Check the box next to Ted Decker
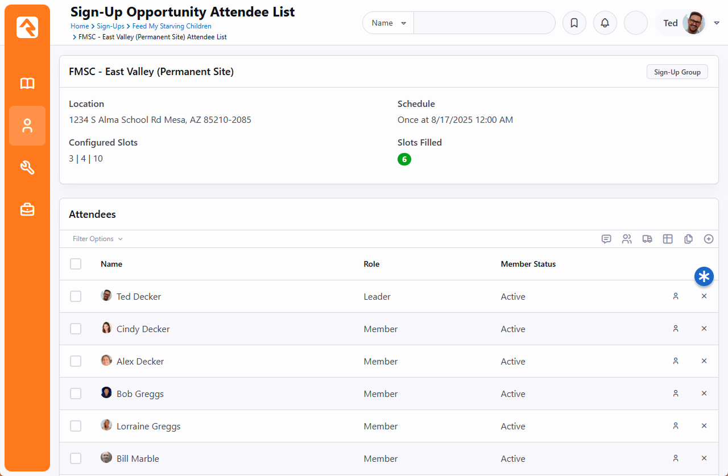This screenshot has width=728, height=476. [76, 296]
